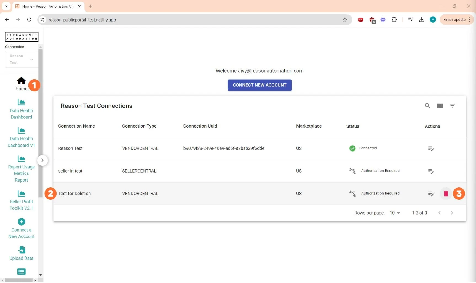Open Data Health Dashboard sidebar icon

point(21,102)
